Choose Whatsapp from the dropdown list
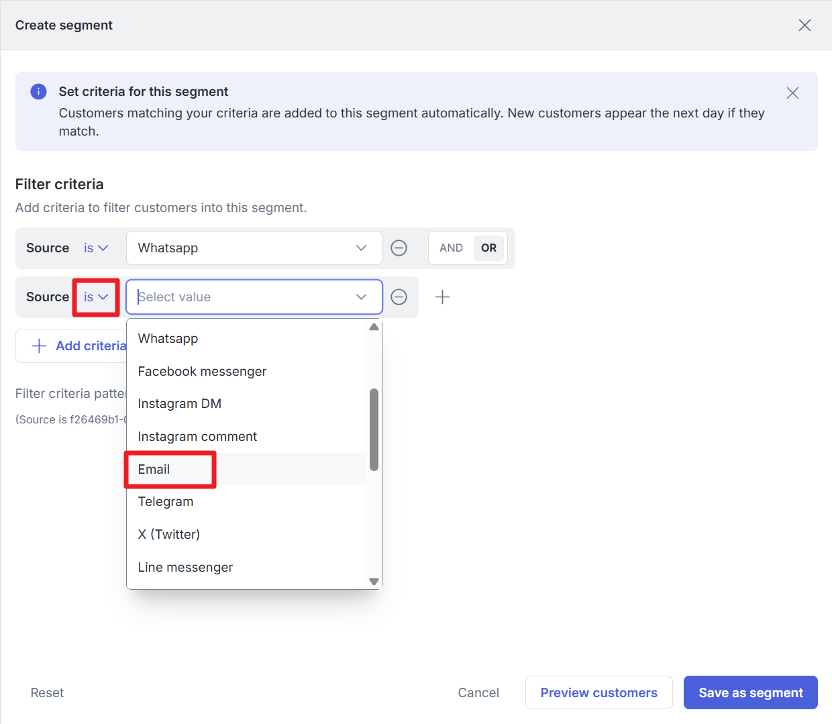The width and height of the screenshot is (832, 724). (x=246, y=339)
